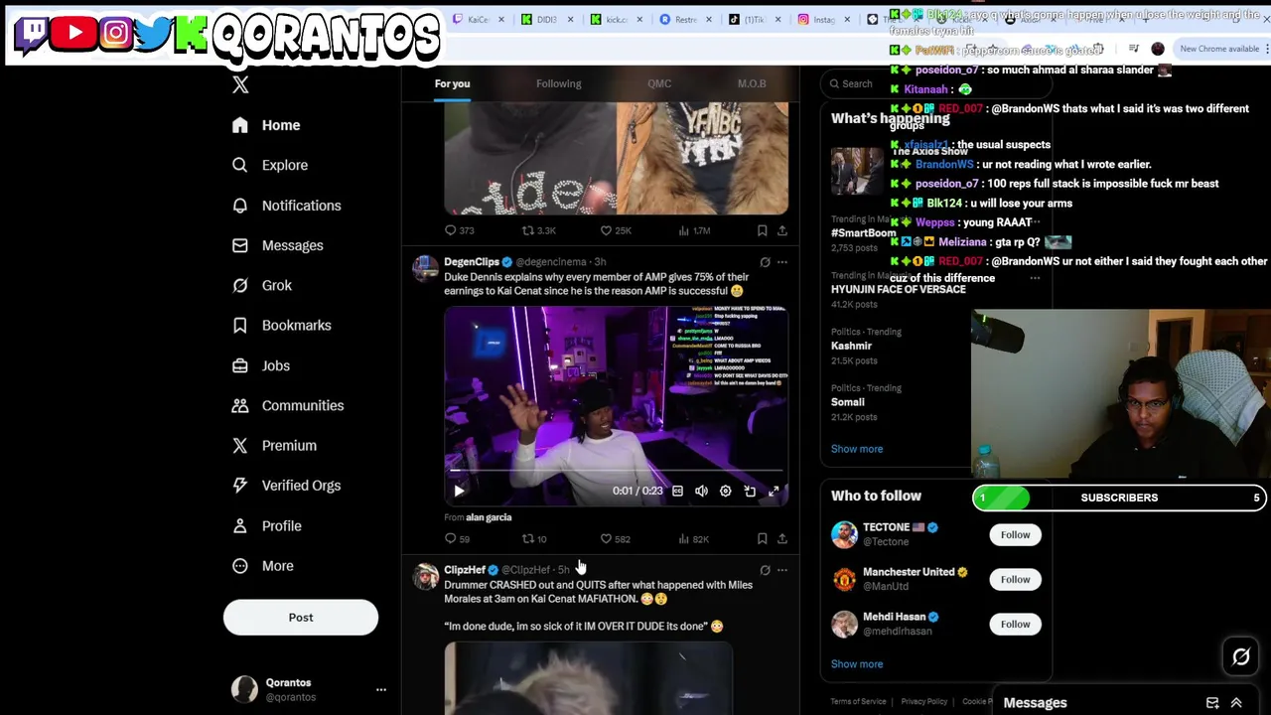Image resolution: width=1271 pixels, height=715 pixels.
Task: Open the Kashmir trending topic
Action: pyautogui.click(x=851, y=346)
